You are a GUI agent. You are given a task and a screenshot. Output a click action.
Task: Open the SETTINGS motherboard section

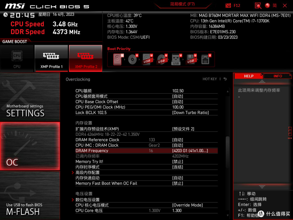click(30, 97)
